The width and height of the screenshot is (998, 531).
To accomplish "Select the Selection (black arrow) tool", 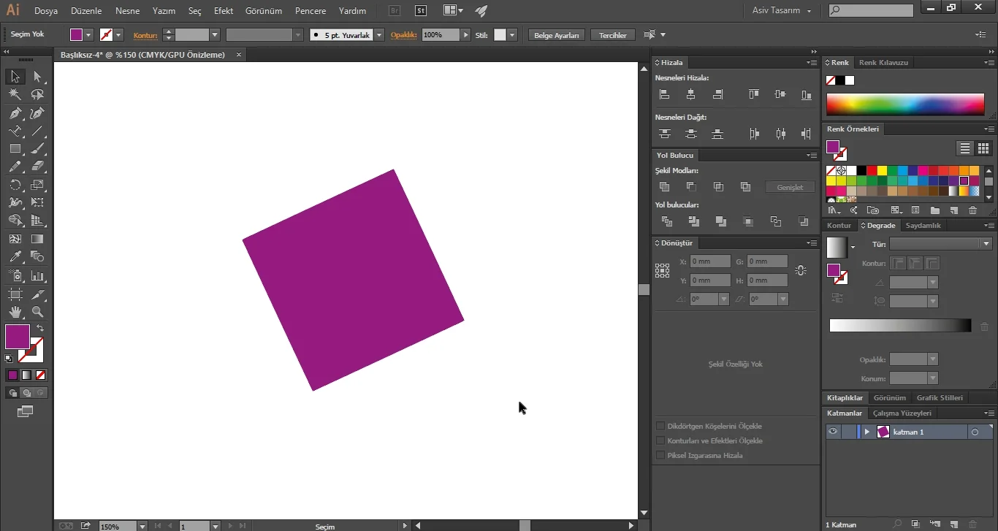I will (15, 77).
